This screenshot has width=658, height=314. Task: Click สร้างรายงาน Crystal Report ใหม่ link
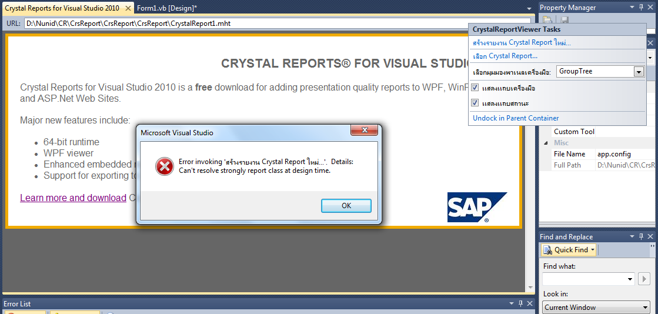(x=522, y=43)
